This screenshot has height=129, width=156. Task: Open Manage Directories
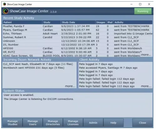coord(53,123)
